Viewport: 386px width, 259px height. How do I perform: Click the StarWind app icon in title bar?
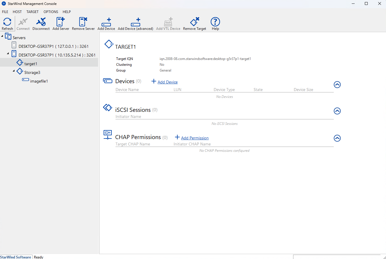click(4, 4)
